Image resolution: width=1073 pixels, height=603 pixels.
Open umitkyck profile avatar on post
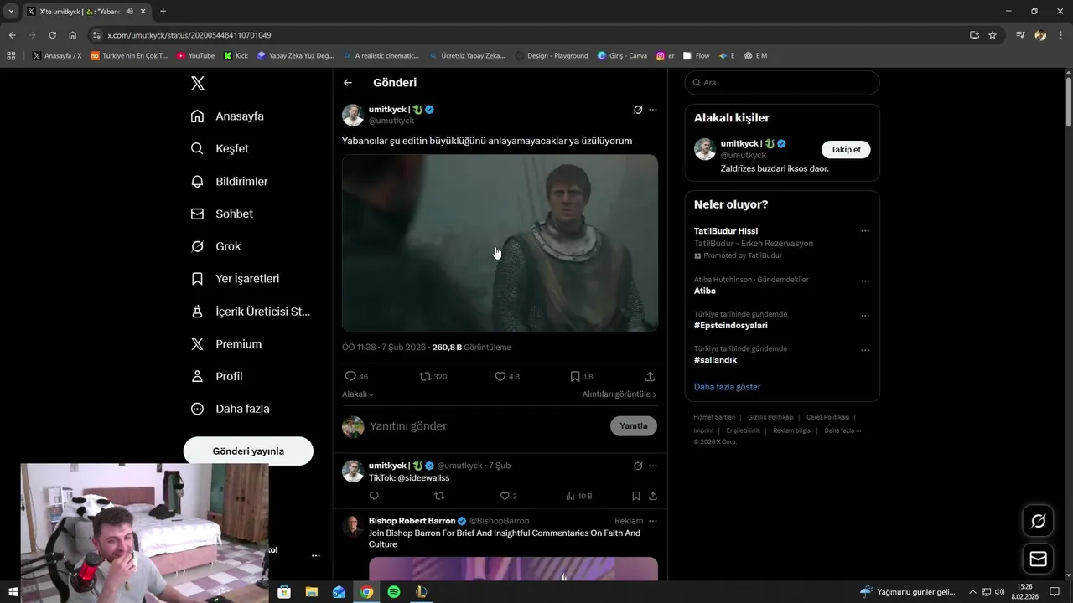tap(353, 115)
